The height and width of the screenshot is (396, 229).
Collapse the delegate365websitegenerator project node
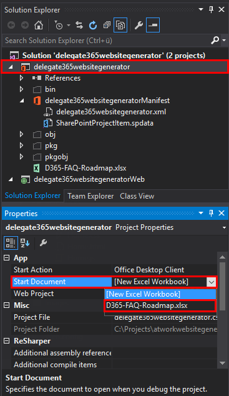click(x=11, y=67)
